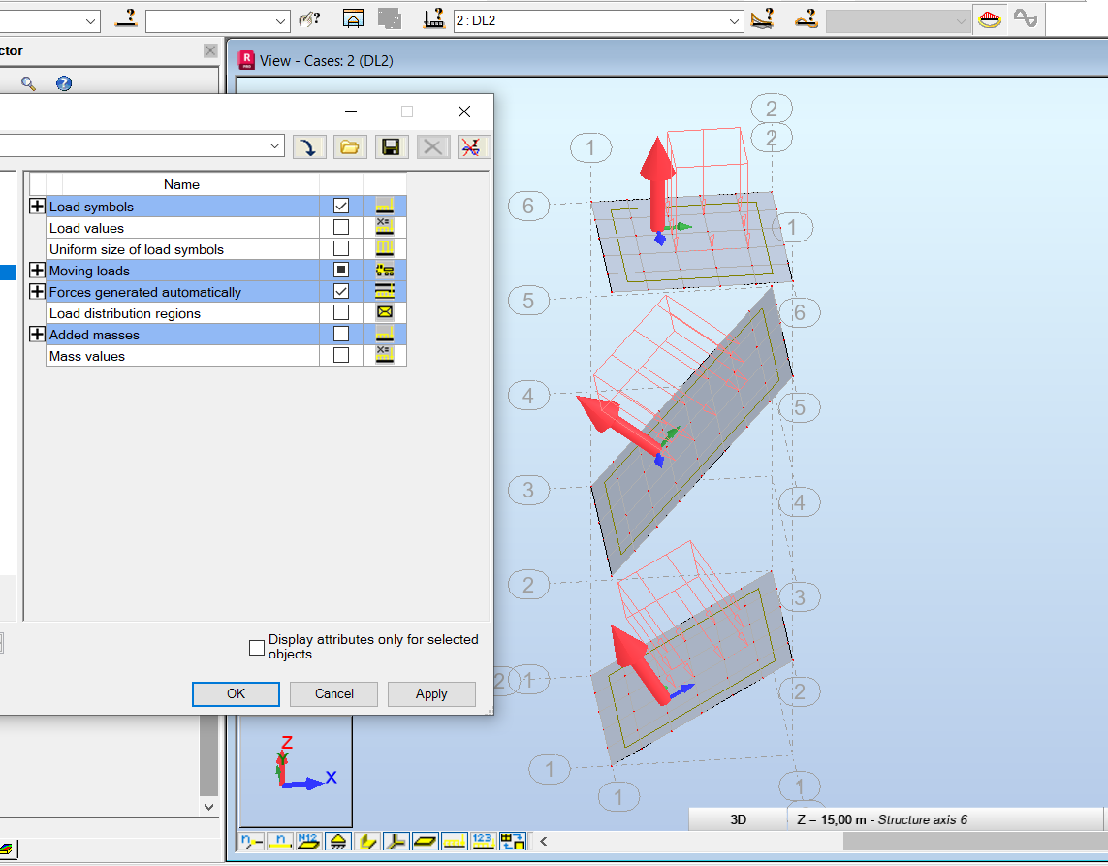Image resolution: width=1108 pixels, height=866 pixels.
Task: Click the structure view switch icon in bottom toolbar
Action: pyautogui.click(x=512, y=841)
